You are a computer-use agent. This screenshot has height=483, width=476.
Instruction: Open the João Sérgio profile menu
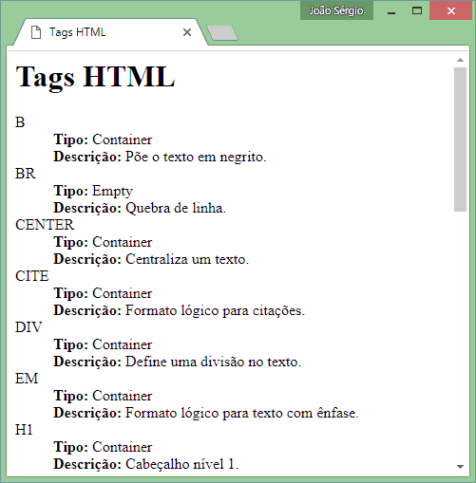[336, 10]
